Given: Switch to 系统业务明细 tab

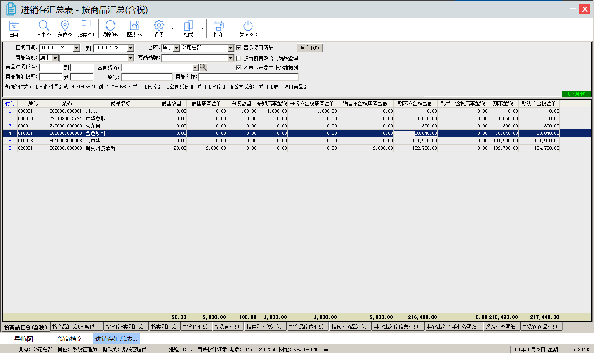Looking at the screenshot, I should pos(500,327).
